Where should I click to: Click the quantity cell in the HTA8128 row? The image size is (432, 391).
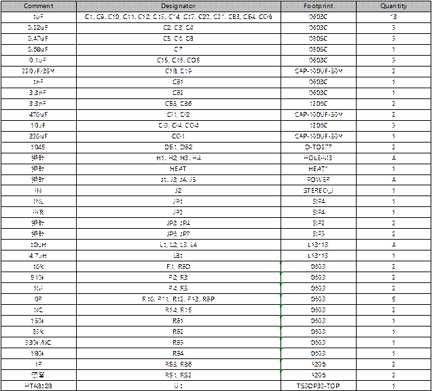click(394, 386)
